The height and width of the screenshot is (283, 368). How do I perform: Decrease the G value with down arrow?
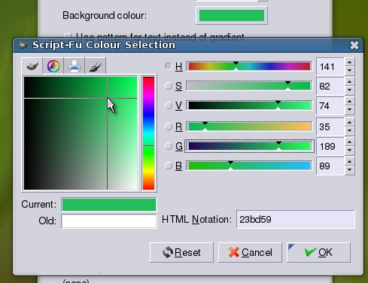(x=350, y=151)
